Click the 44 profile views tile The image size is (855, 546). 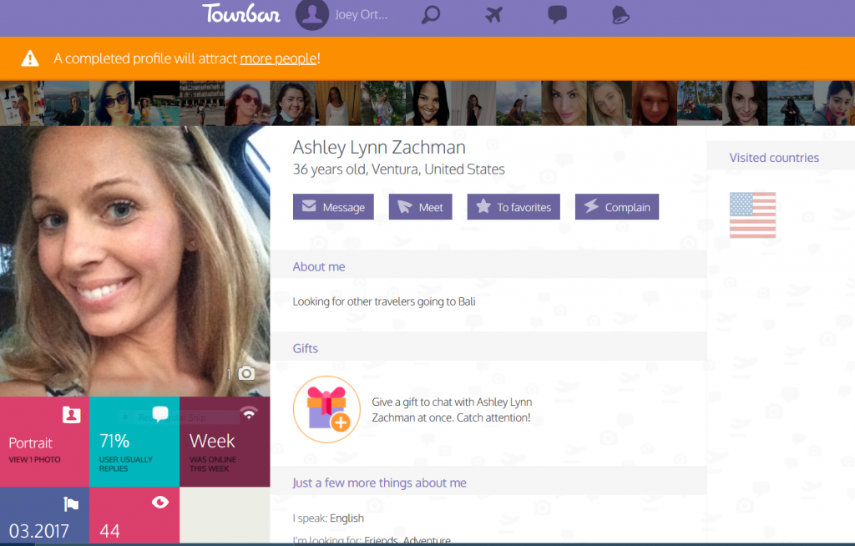pyautogui.click(x=134, y=517)
